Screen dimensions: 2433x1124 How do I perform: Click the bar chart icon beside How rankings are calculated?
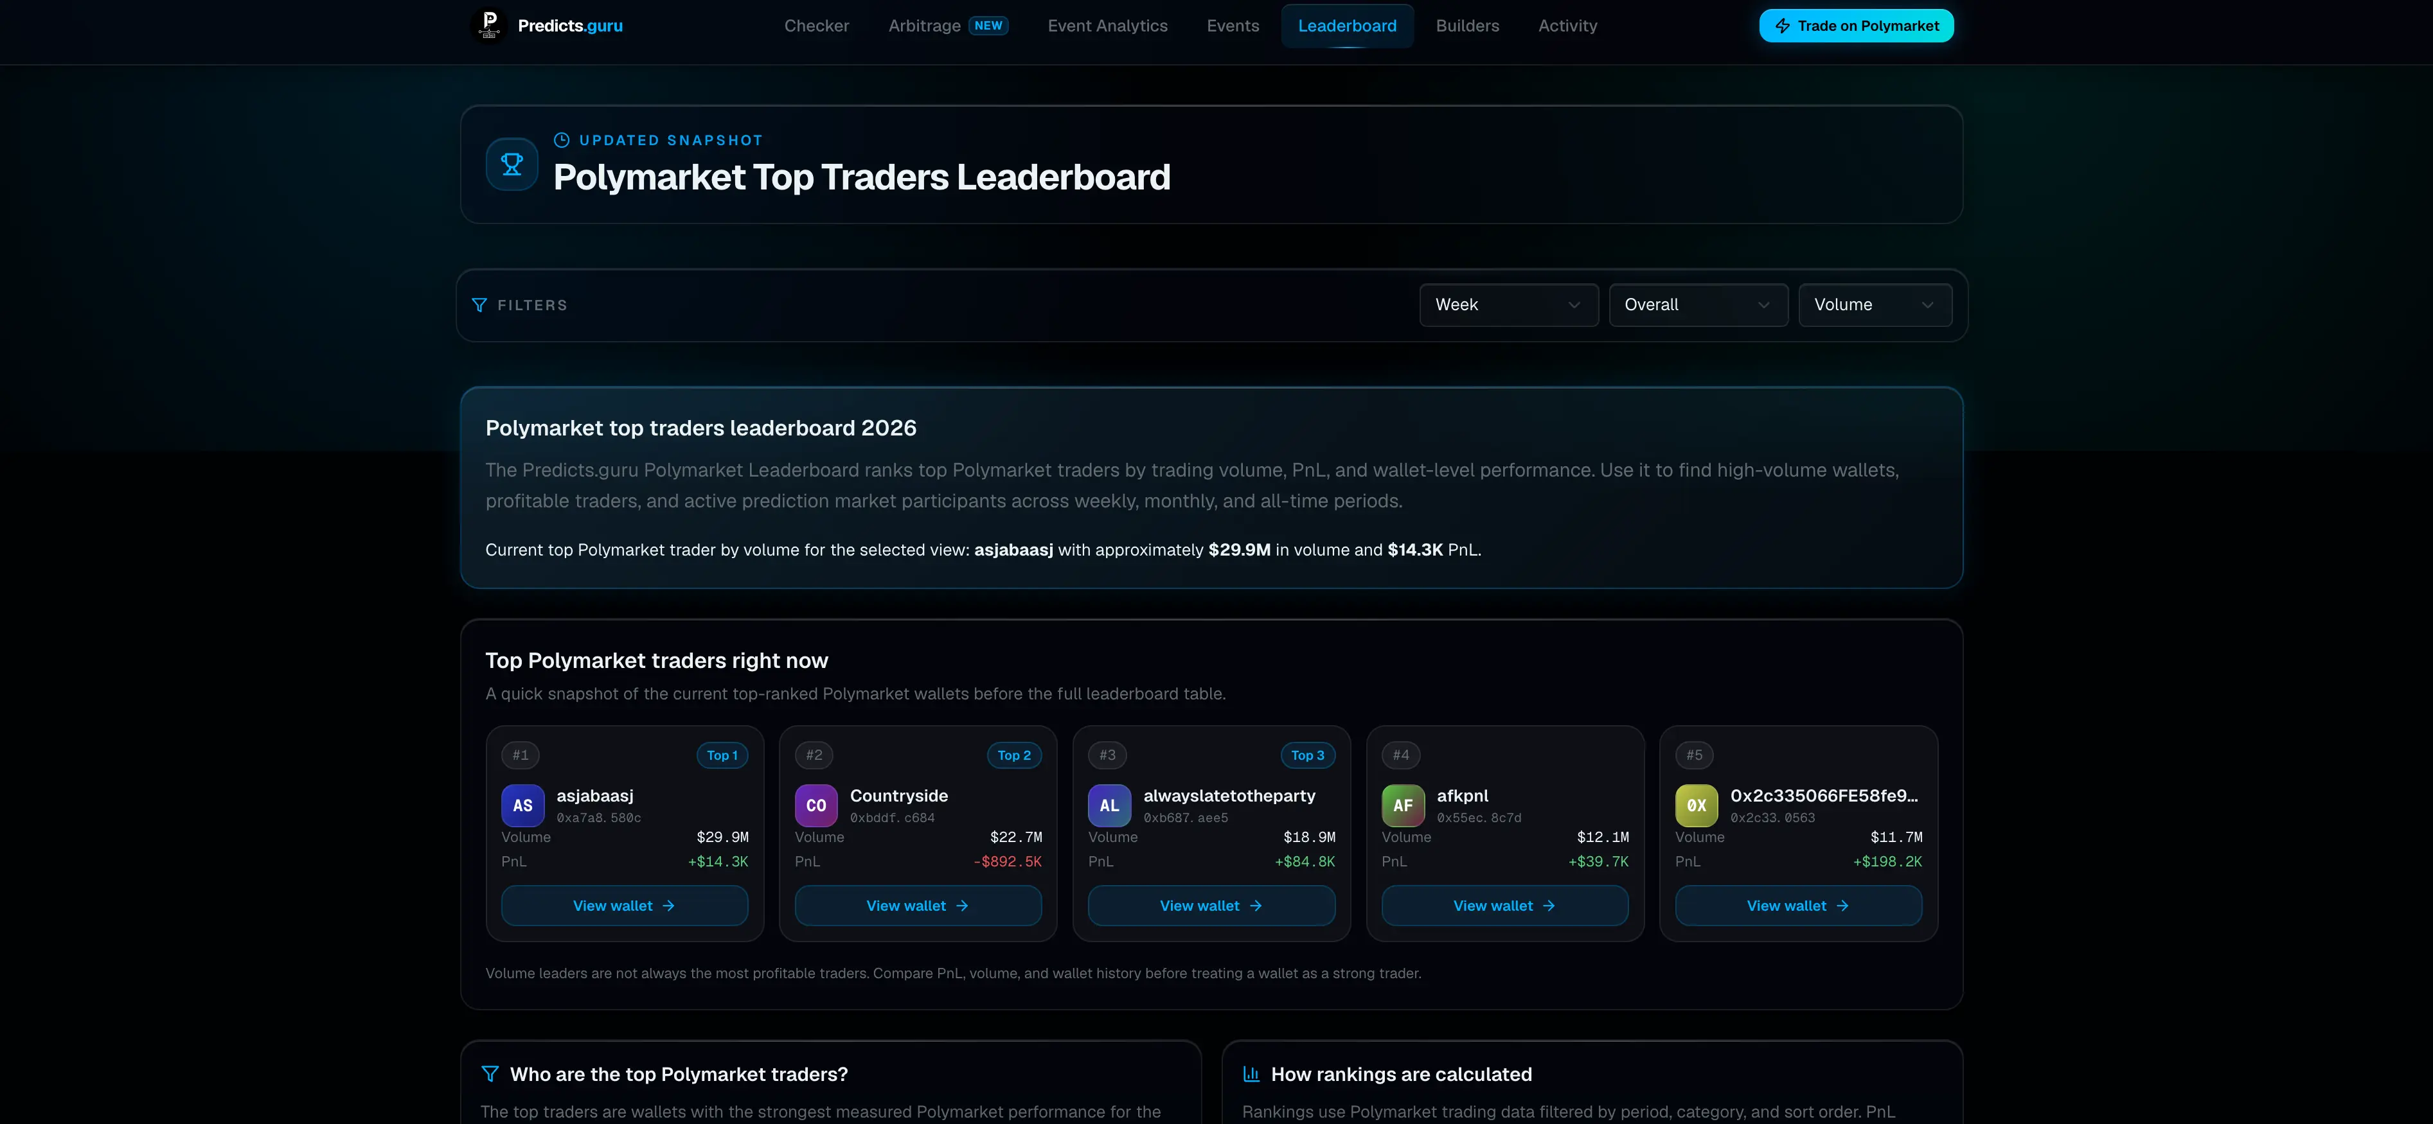[1251, 1074]
